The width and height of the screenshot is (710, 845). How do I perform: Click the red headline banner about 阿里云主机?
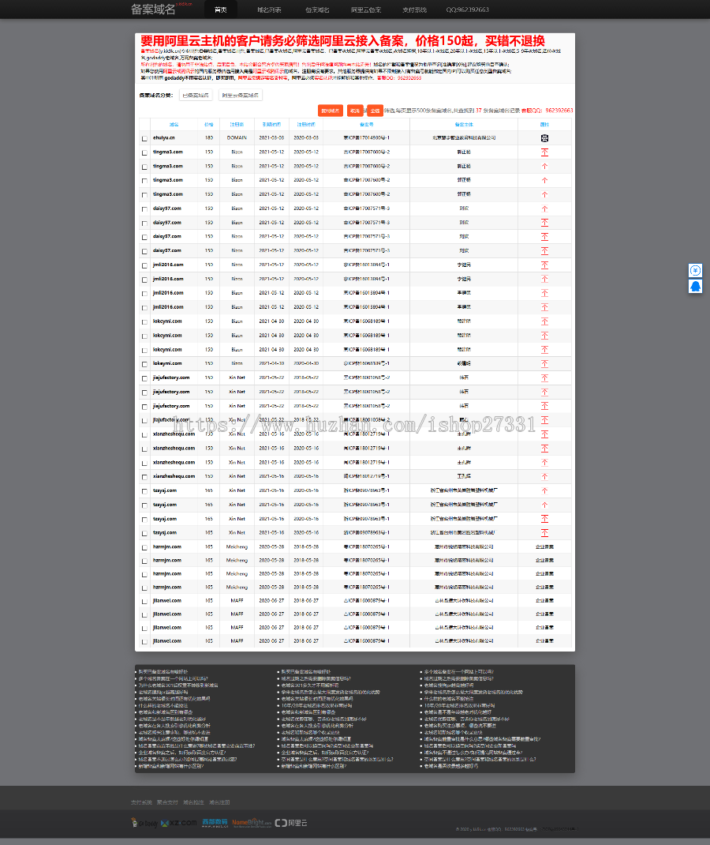click(342, 41)
